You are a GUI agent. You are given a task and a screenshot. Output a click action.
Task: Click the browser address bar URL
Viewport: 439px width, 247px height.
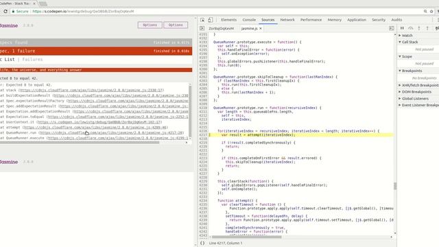tap(83, 11)
